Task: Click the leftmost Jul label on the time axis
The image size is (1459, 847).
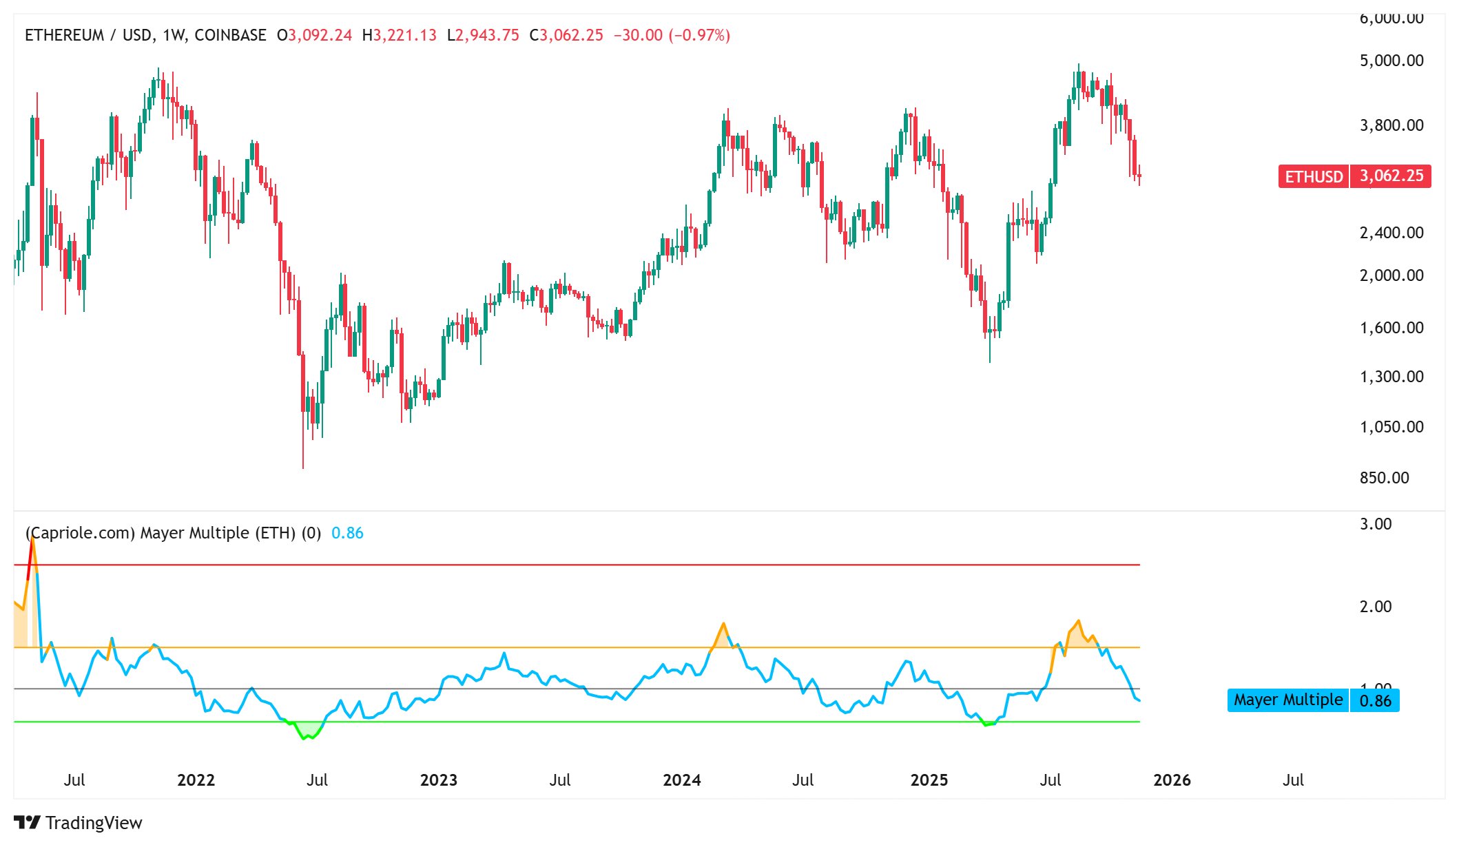Action: click(x=76, y=780)
